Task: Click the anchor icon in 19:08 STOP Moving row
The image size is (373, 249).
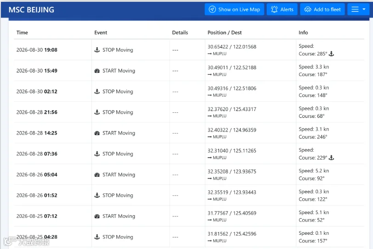Action: (x=97, y=50)
